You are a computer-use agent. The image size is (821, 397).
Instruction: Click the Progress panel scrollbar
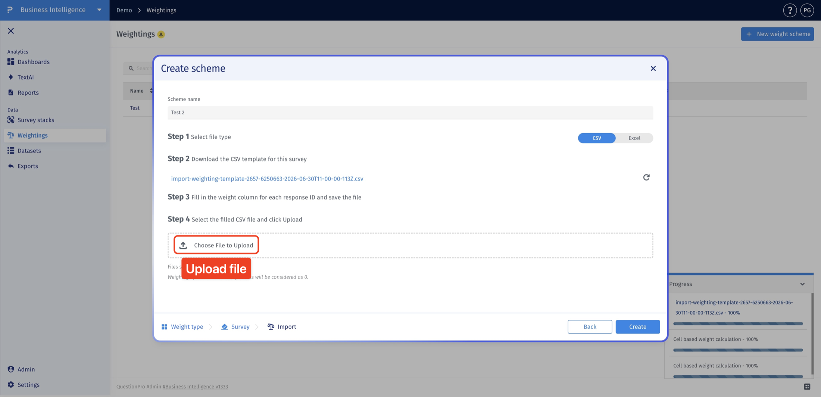(812, 334)
